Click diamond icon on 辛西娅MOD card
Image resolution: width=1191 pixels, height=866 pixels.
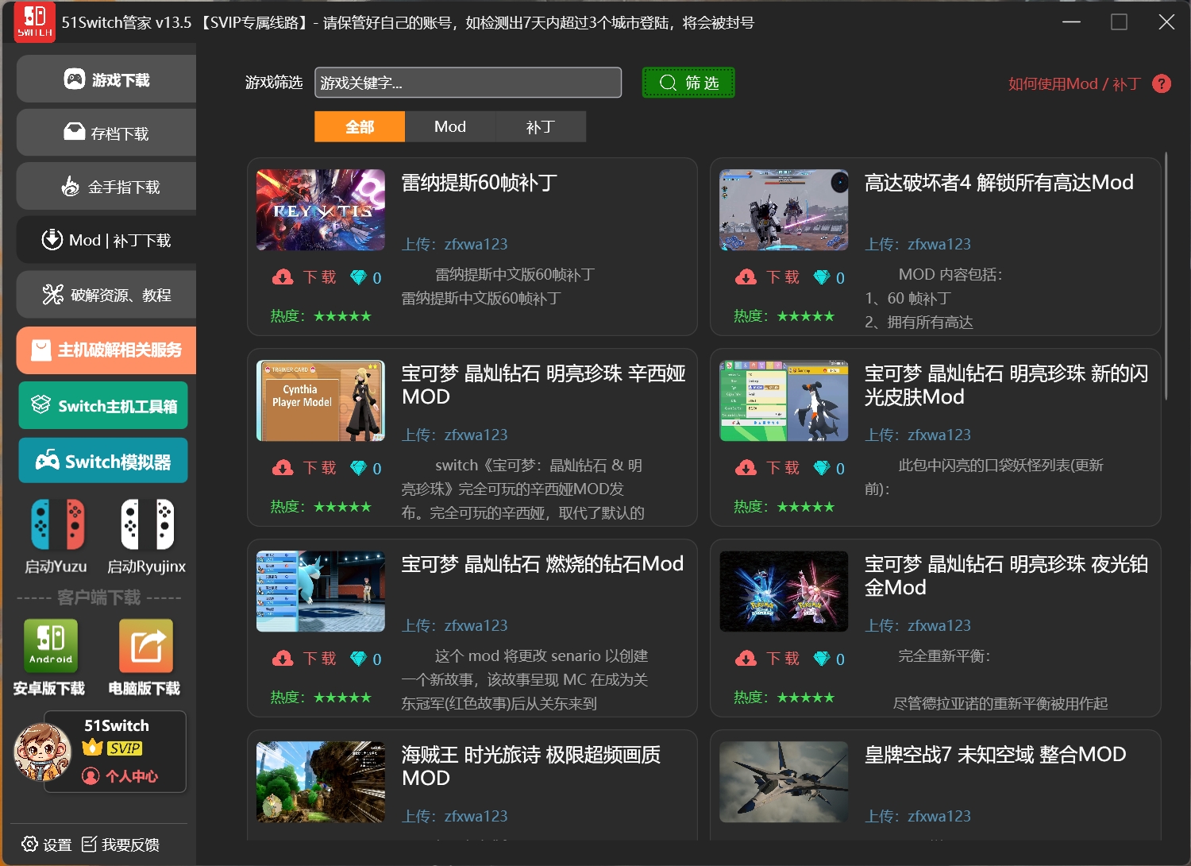point(359,468)
